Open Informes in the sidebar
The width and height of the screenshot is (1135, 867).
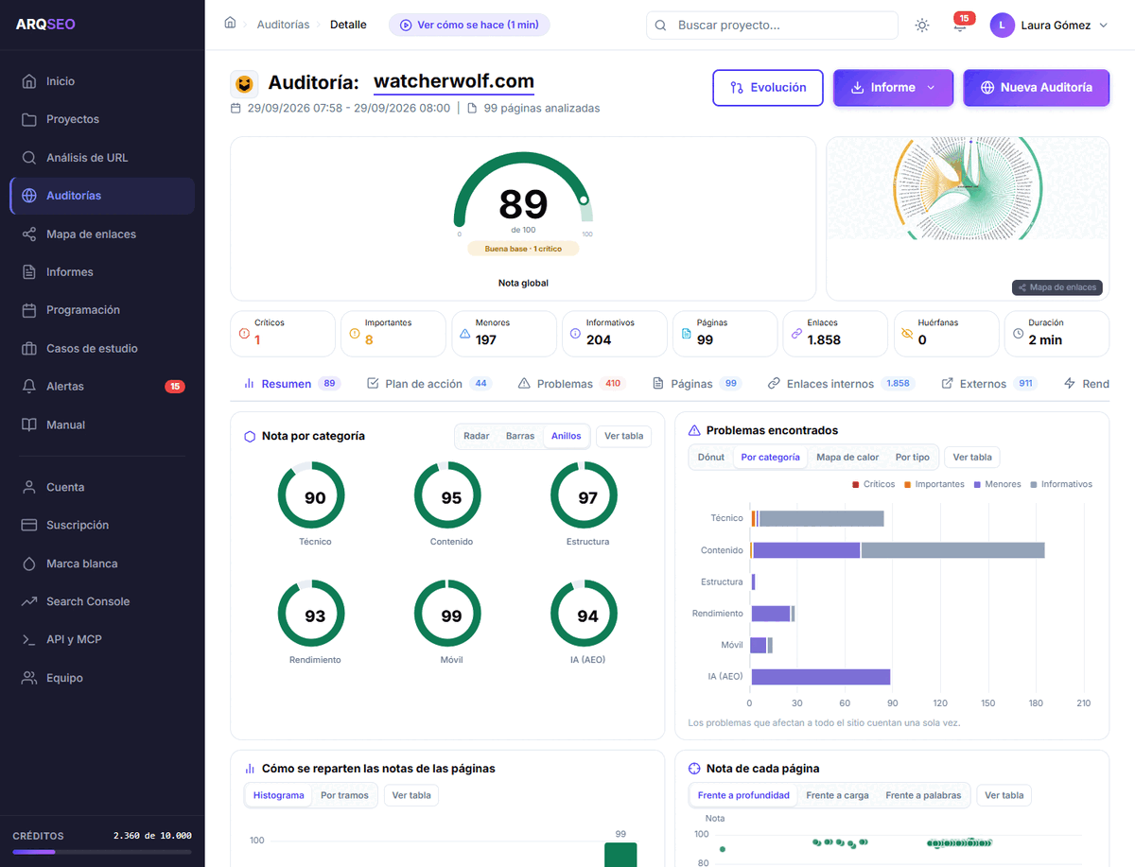pyautogui.click(x=102, y=272)
